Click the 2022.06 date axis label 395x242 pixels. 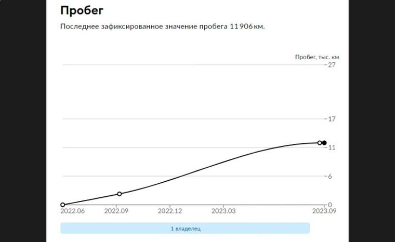[x=73, y=211]
